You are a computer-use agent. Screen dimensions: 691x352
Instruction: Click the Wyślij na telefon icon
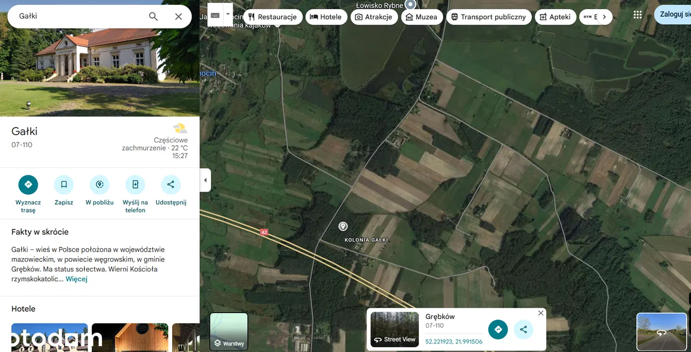pyautogui.click(x=135, y=185)
